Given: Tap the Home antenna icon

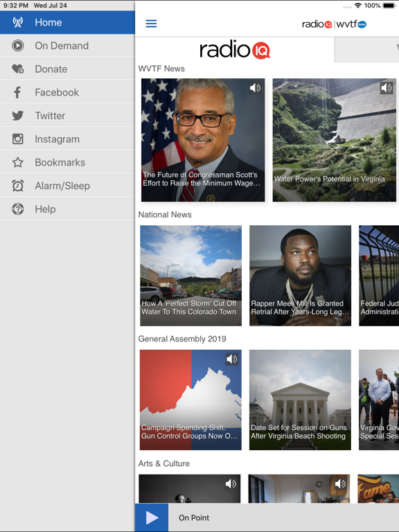Looking at the screenshot, I should [x=17, y=22].
